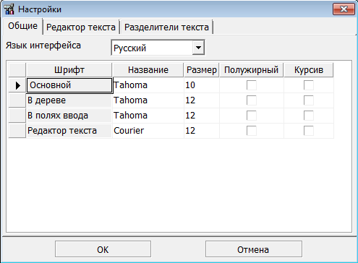The height and width of the screenshot is (263, 358).
Task: Click the Название column header
Action: [x=148, y=70]
